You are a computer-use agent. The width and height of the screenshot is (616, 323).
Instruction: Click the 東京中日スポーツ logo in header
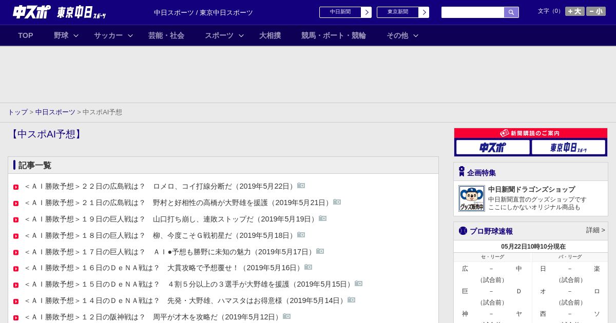tap(81, 12)
